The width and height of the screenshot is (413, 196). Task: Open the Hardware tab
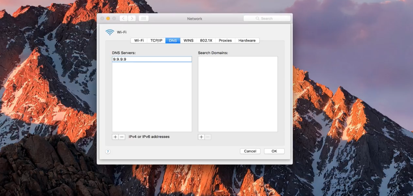click(247, 40)
